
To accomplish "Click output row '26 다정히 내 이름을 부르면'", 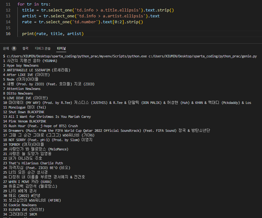I will [x=44, y=177].
